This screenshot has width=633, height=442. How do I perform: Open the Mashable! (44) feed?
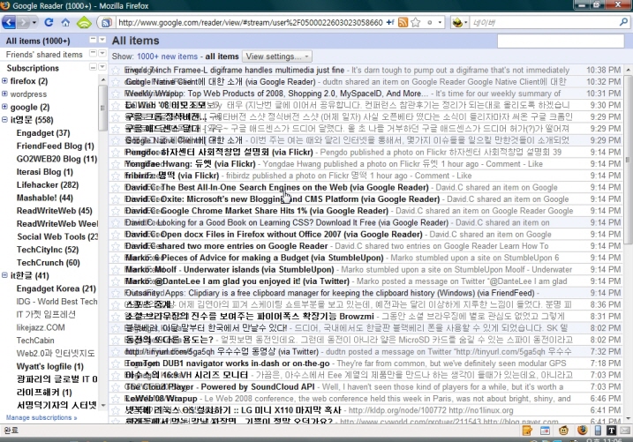pyautogui.click(x=45, y=198)
